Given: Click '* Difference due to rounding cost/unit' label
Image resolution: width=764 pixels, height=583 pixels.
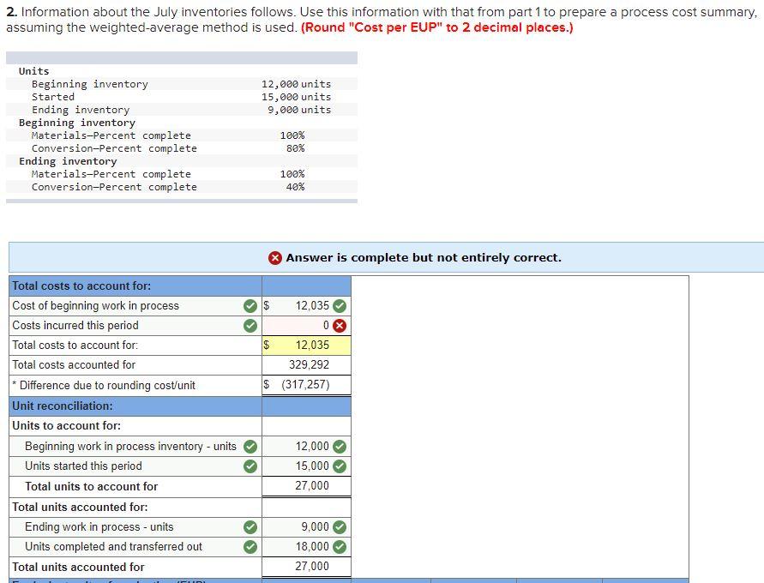Looking at the screenshot, I should (103, 385).
